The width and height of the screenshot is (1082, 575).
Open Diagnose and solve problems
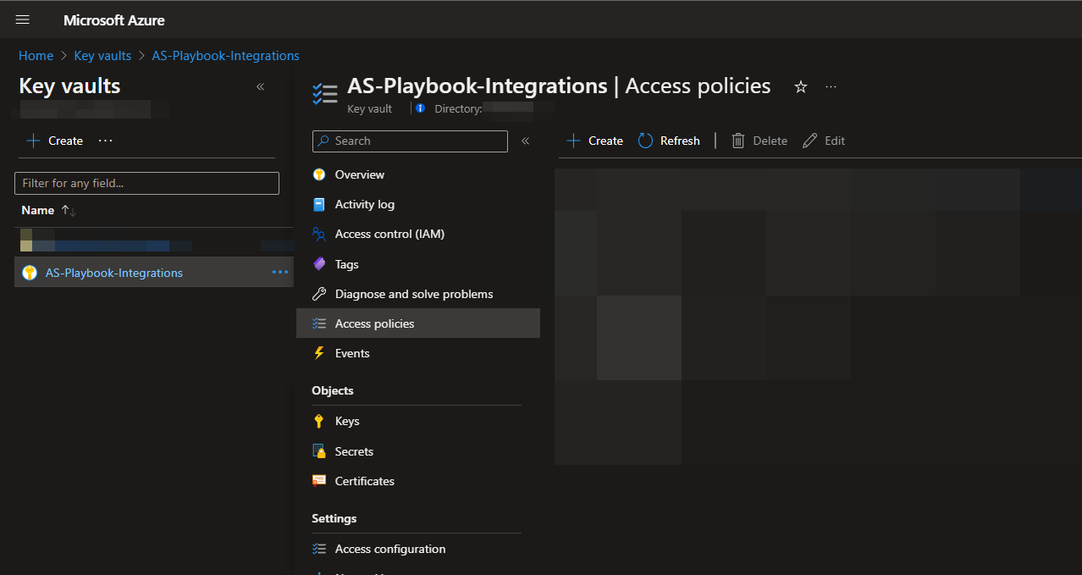point(414,294)
